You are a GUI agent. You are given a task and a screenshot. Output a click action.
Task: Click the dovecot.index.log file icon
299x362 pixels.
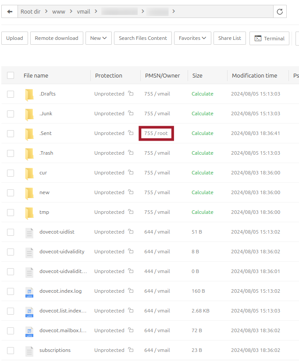(29, 291)
